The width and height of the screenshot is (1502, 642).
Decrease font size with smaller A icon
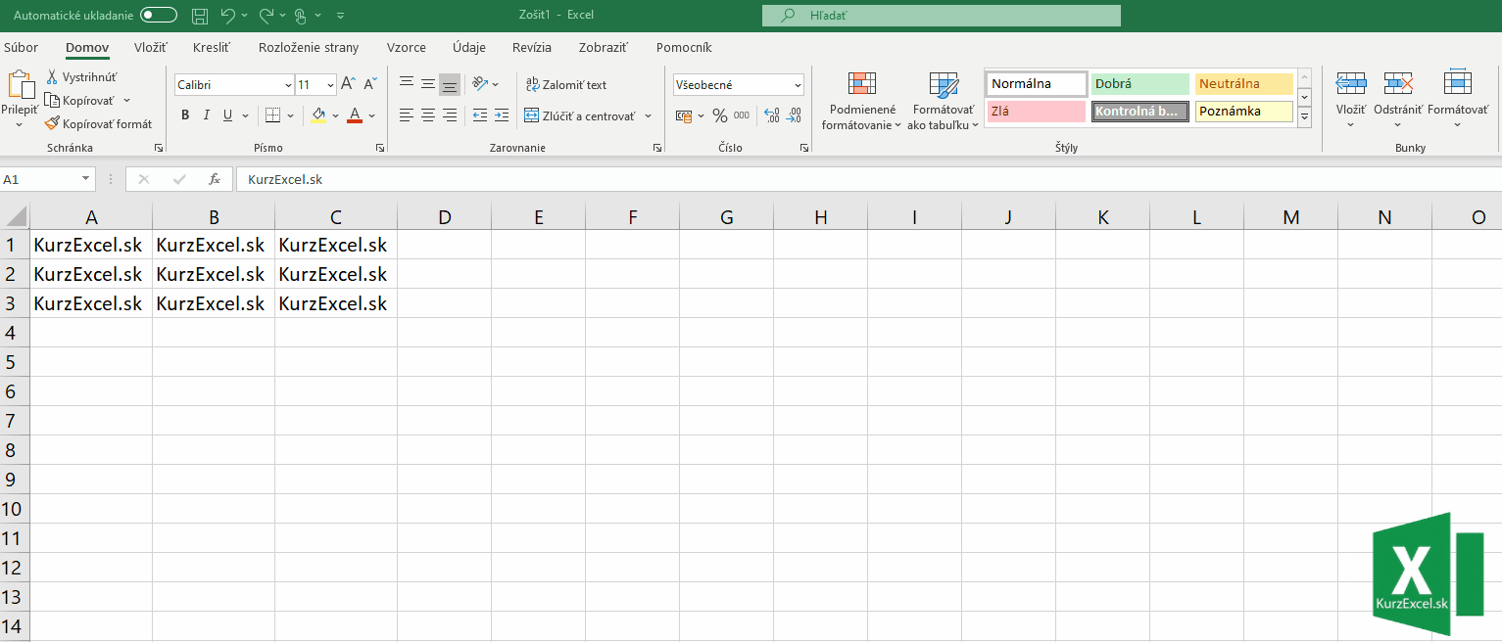(x=370, y=85)
